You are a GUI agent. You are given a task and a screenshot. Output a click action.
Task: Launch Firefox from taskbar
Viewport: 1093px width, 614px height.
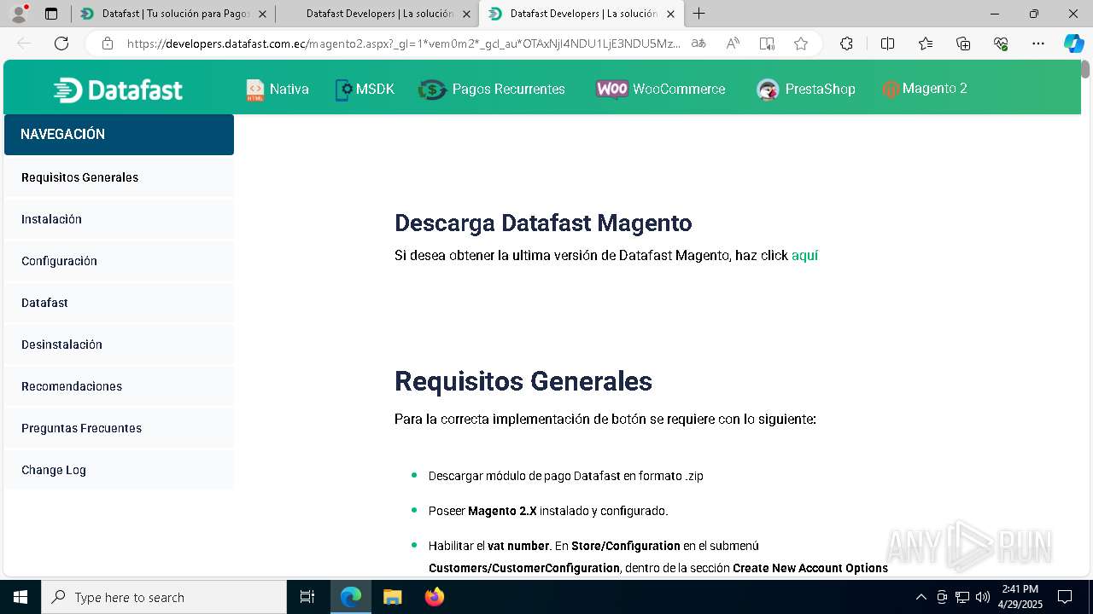click(x=434, y=597)
